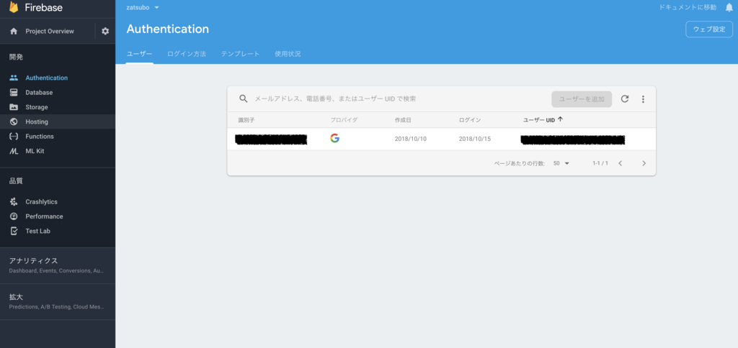Switch to the ログイン方法 tab
738x348 pixels.
187,54
